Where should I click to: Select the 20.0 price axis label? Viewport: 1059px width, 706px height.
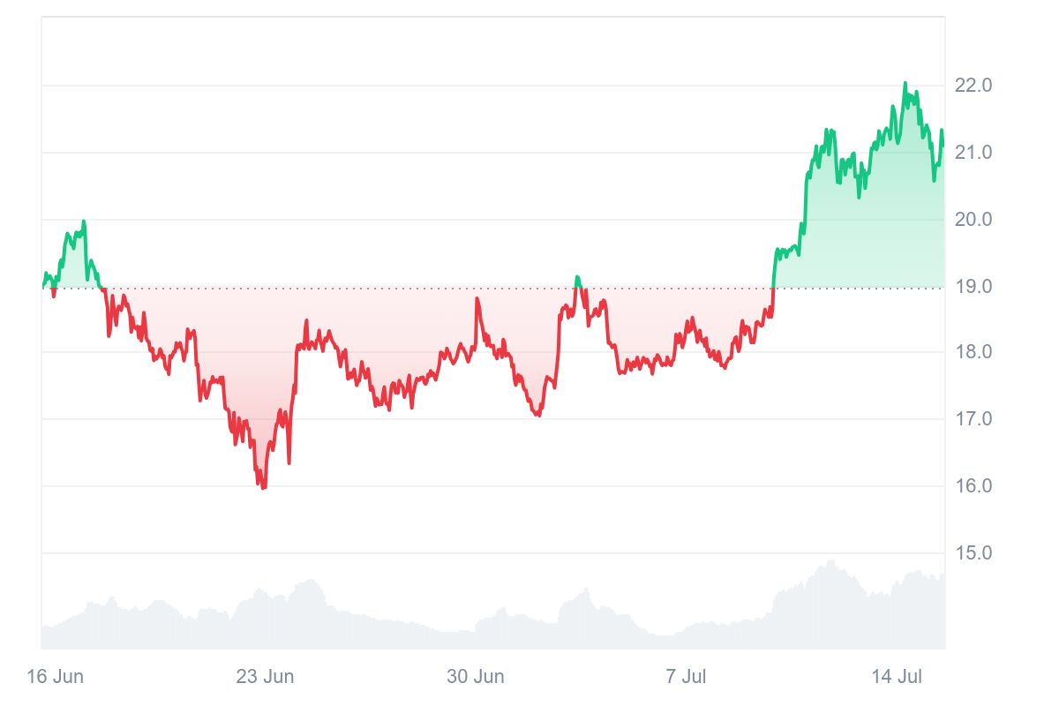(x=973, y=220)
